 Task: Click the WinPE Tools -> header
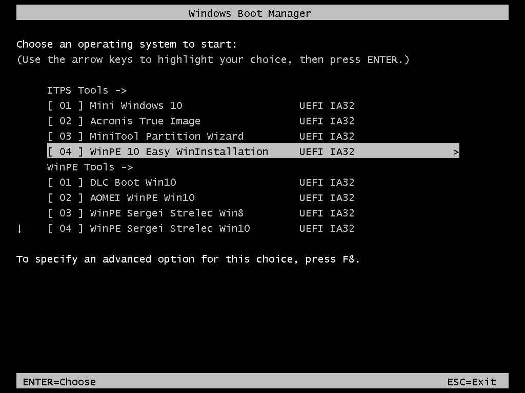pyautogui.click(x=90, y=167)
